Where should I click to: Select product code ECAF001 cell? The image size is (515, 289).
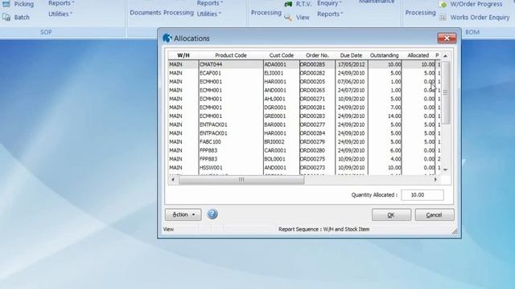[231, 73]
